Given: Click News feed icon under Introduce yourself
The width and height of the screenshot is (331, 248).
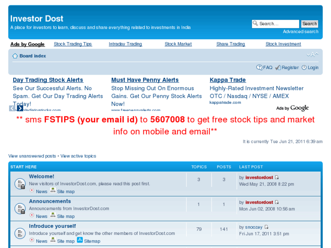Looking at the screenshot, I should point(32,240).
